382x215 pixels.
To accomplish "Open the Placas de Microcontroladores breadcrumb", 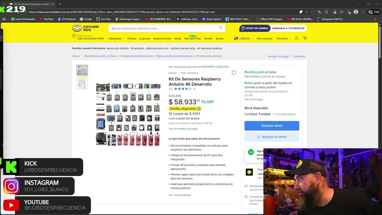I will click(x=175, y=56).
